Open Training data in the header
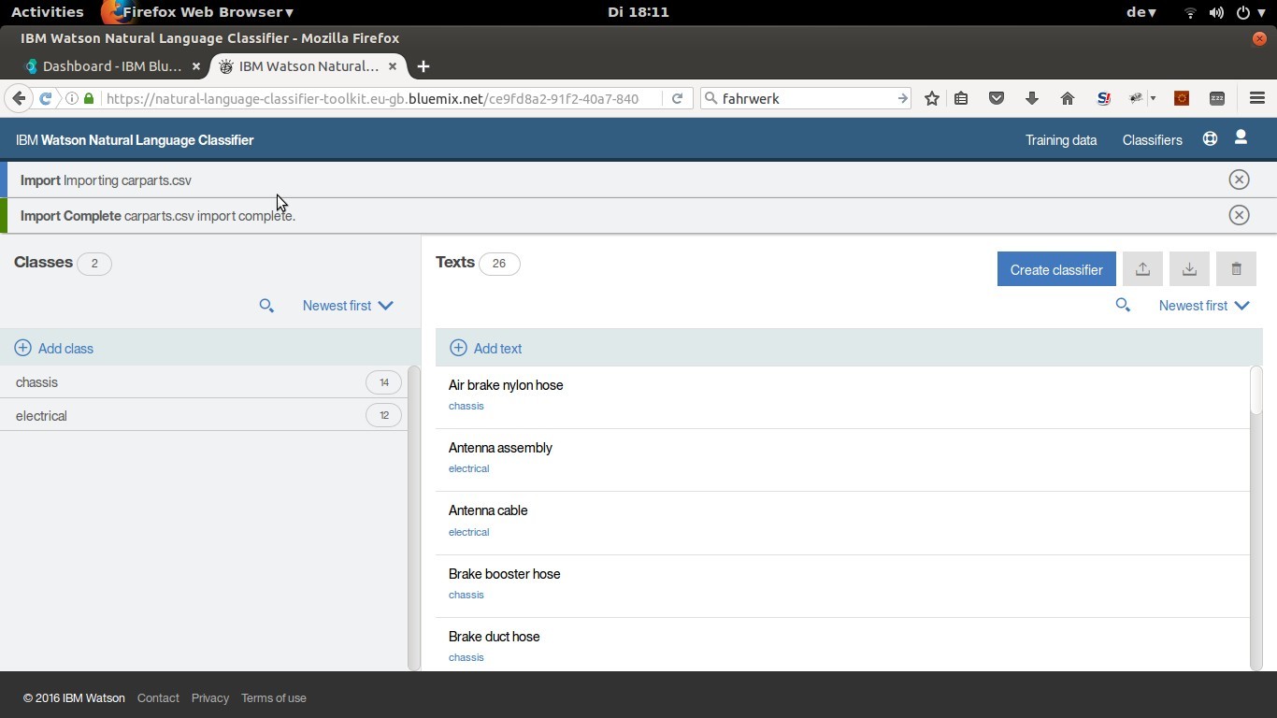Viewport: 1277px width, 718px height. [x=1061, y=140]
